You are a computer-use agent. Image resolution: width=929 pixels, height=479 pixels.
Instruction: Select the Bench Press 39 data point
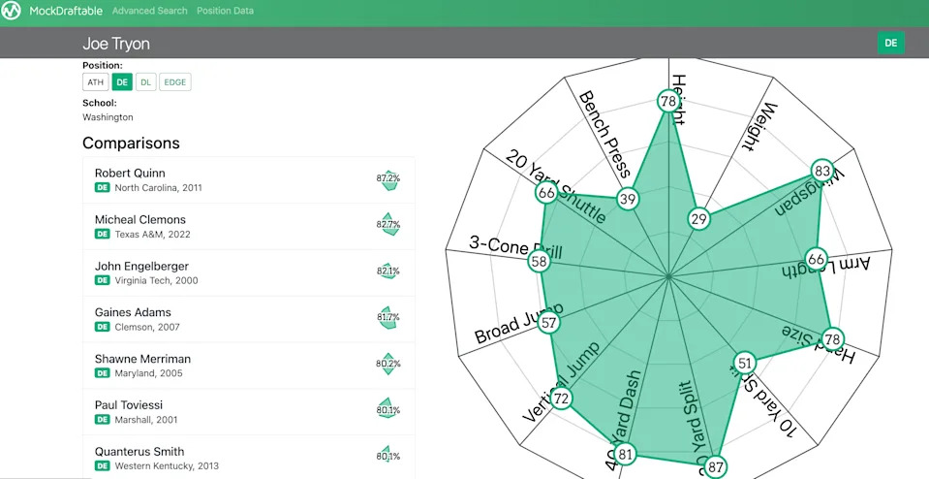click(628, 199)
